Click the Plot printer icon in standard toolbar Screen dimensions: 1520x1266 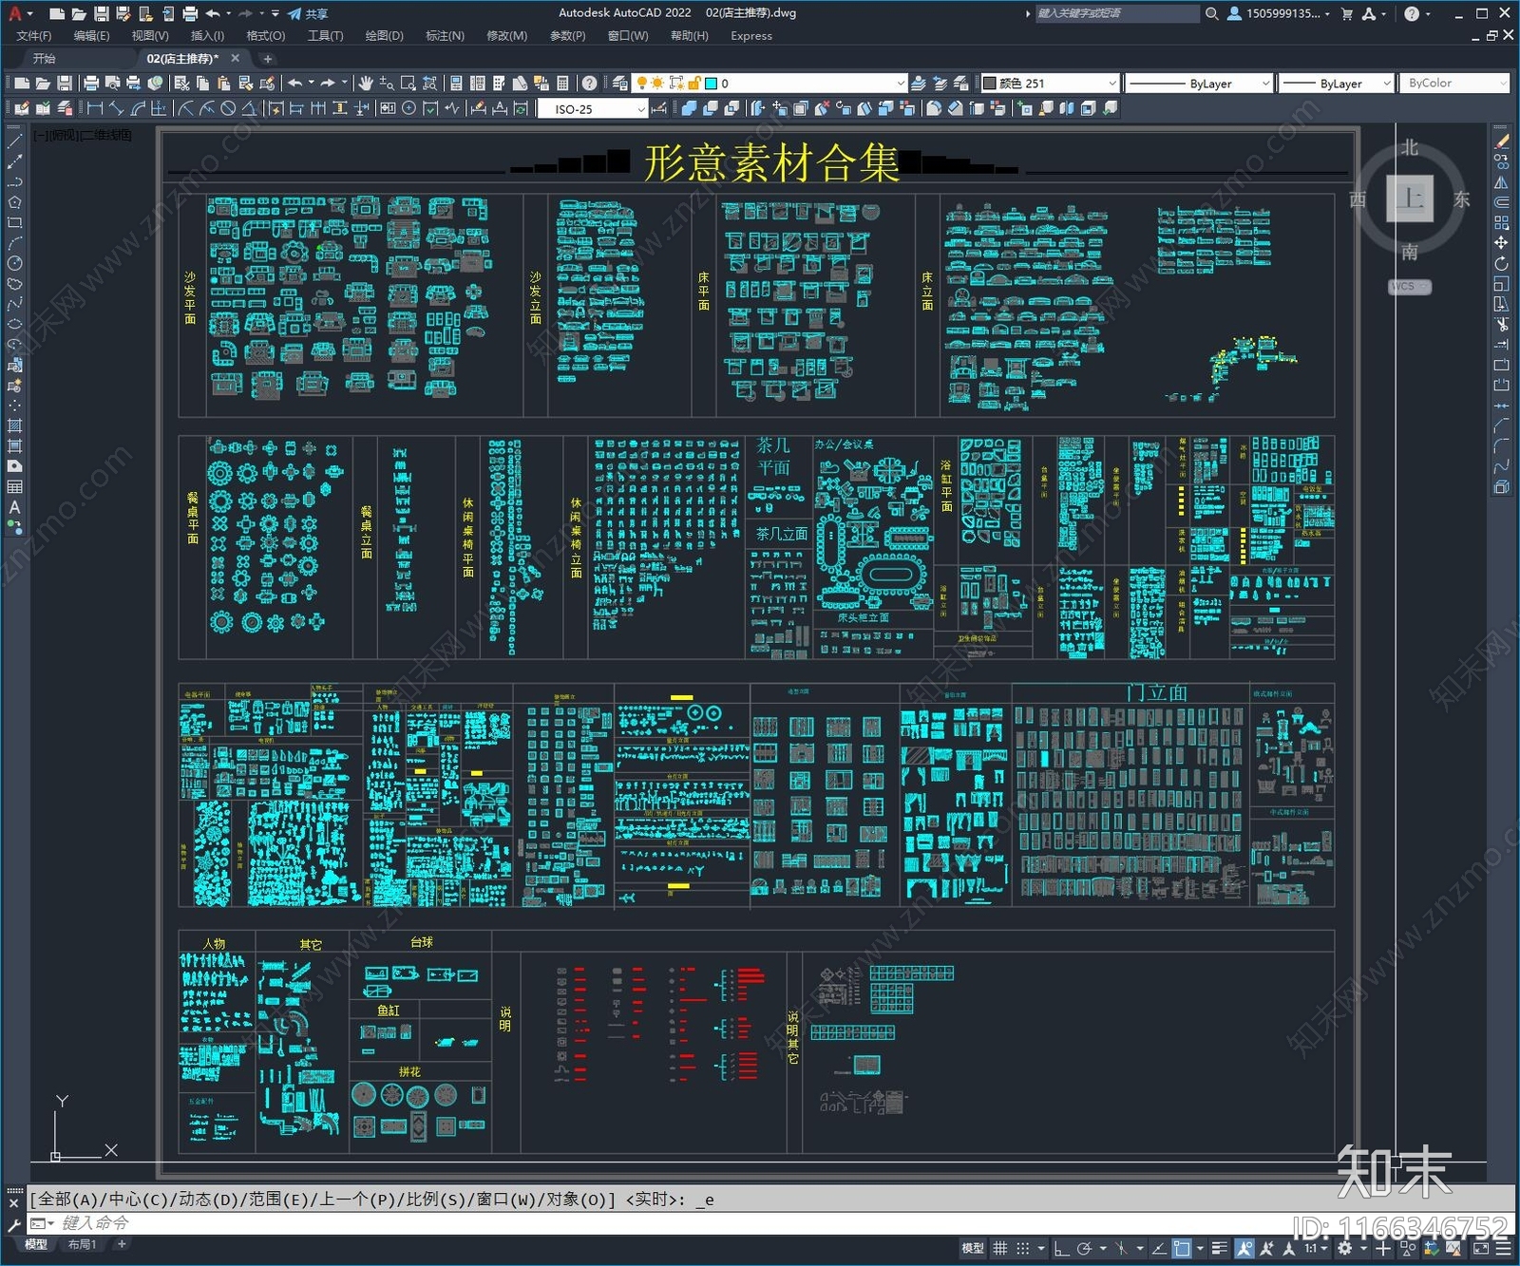click(x=91, y=84)
